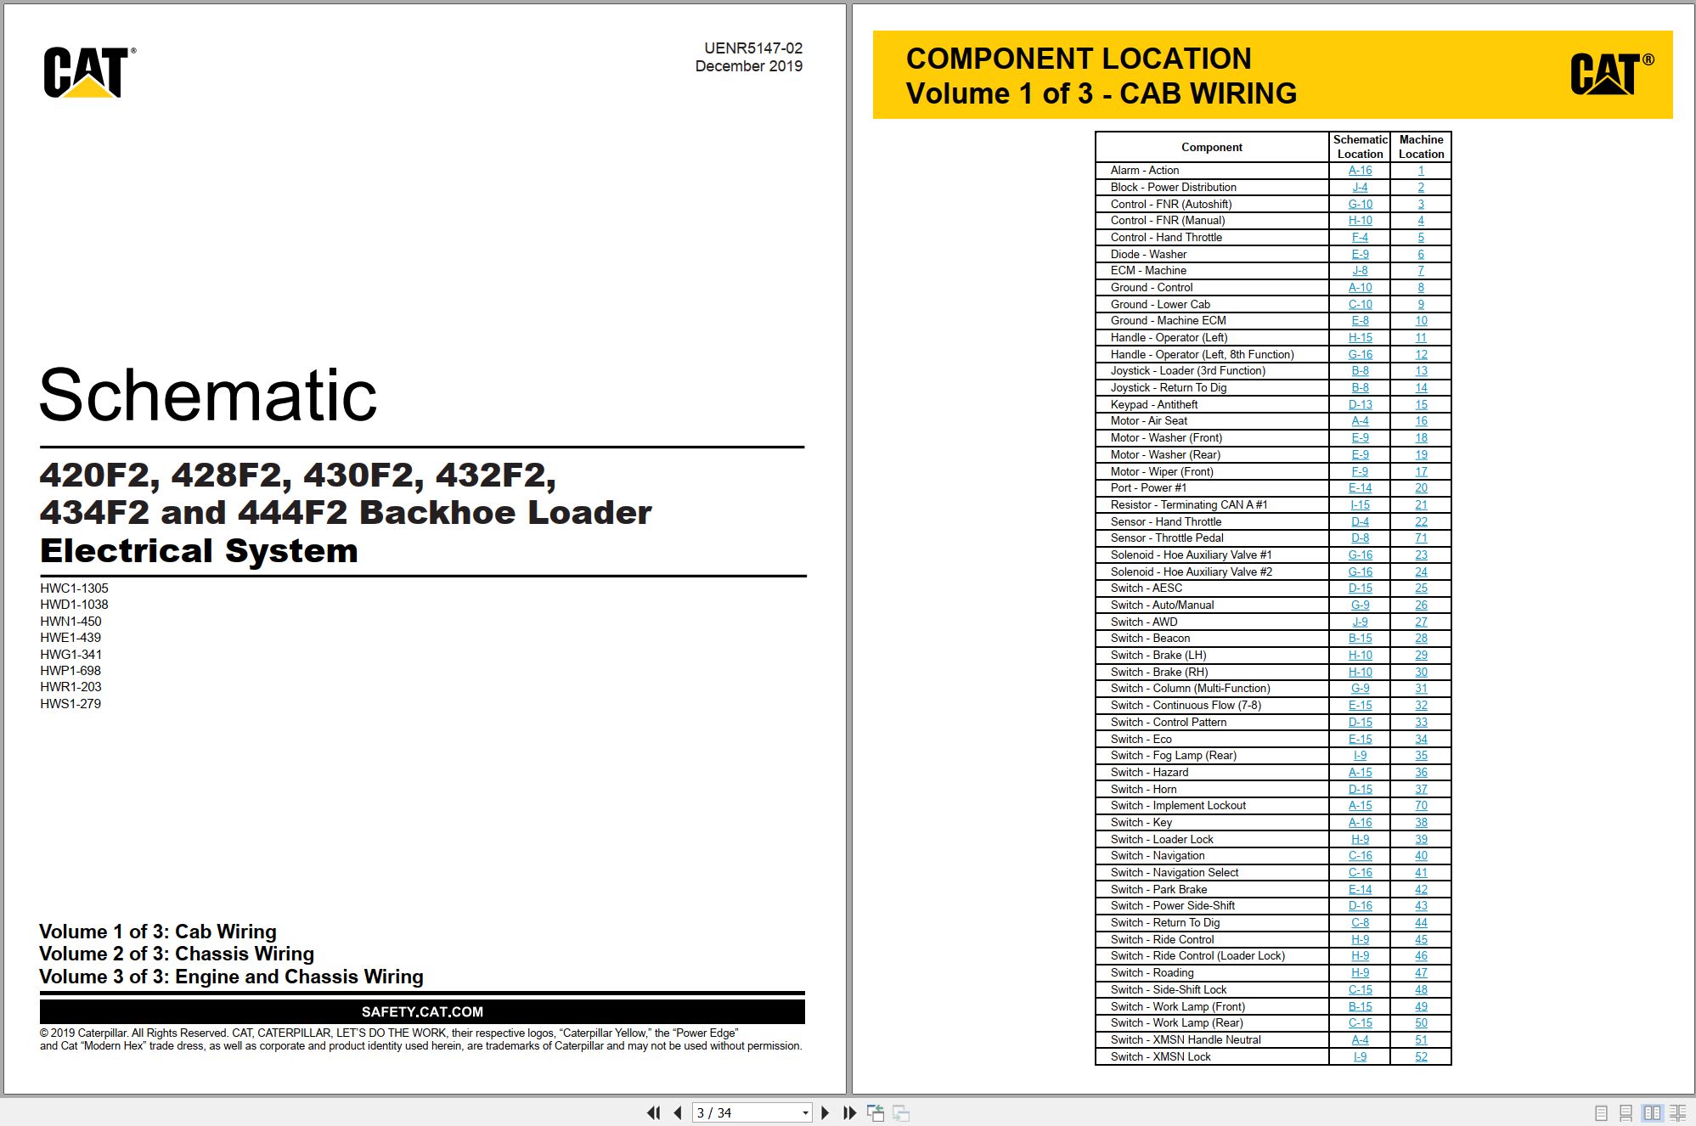Switch to continuous page view
The width and height of the screenshot is (1696, 1126).
1626,1112
